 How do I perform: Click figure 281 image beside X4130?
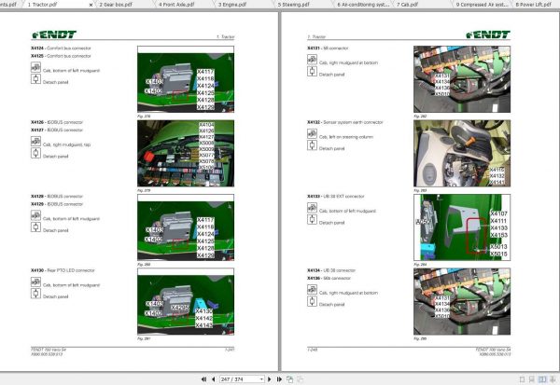click(x=186, y=301)
